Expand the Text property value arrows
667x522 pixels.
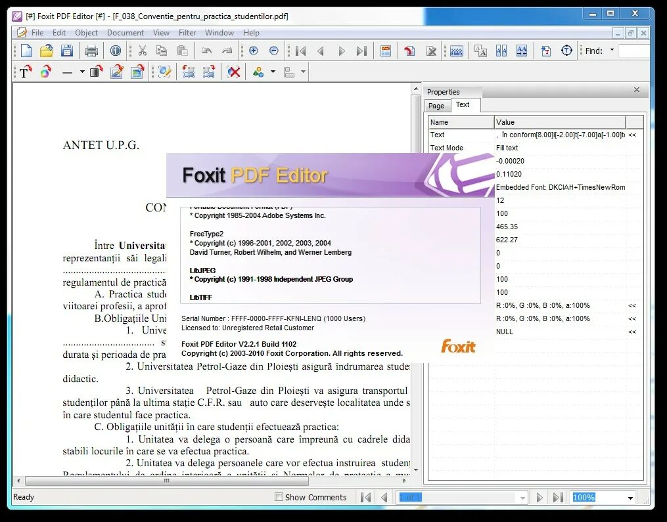click(632, 135)
